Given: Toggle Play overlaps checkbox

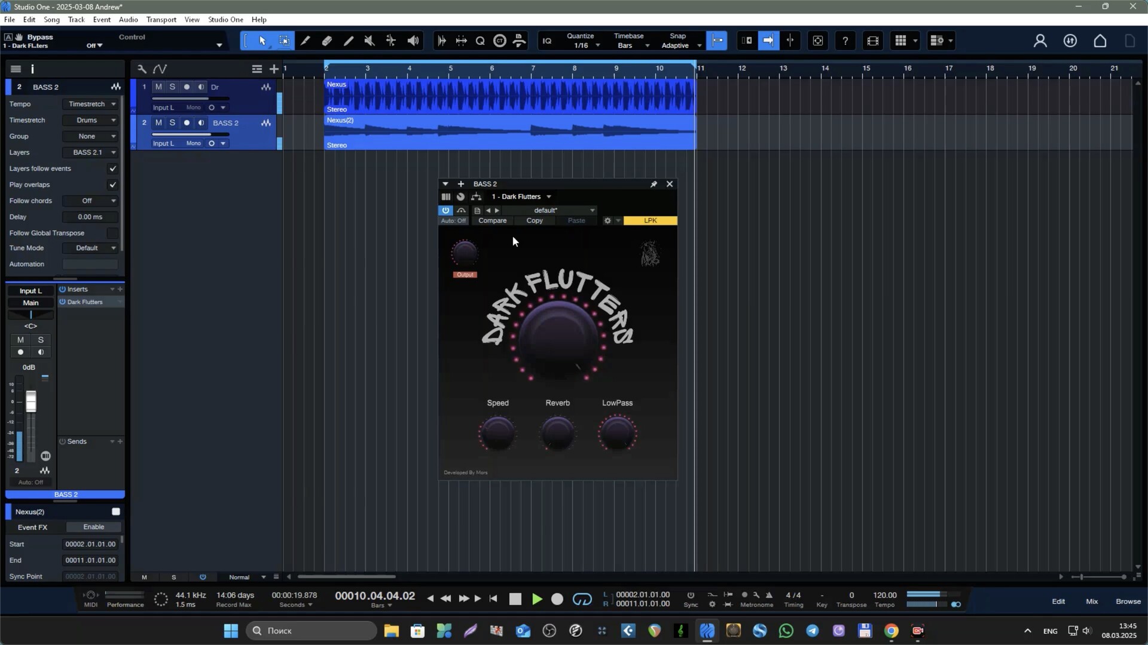Looking at the screenshot, I should click(112, 185).
